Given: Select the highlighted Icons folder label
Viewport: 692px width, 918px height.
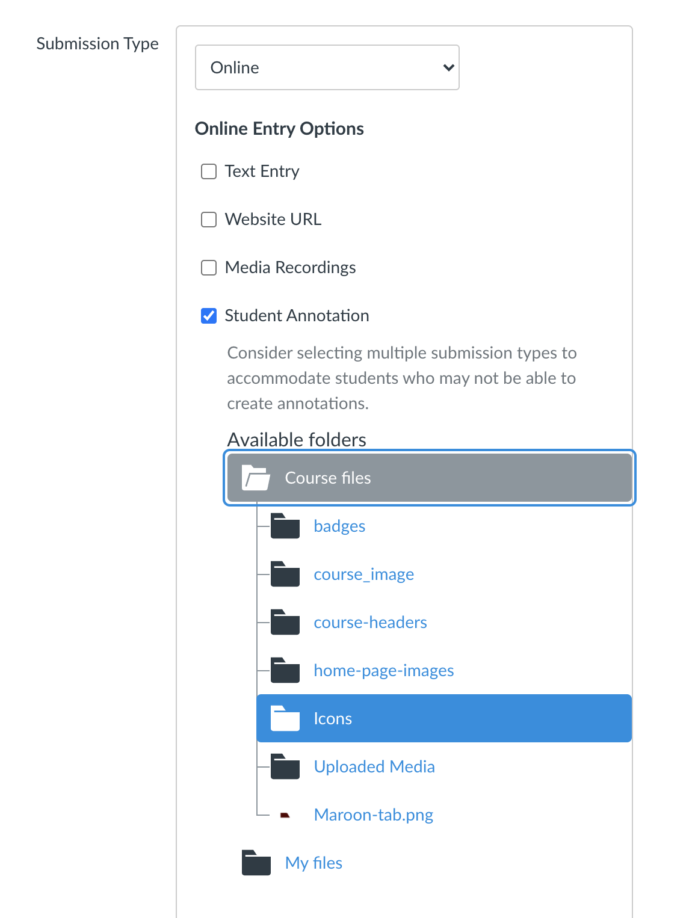Looking at the screenshot, I should tap(333, 718).
